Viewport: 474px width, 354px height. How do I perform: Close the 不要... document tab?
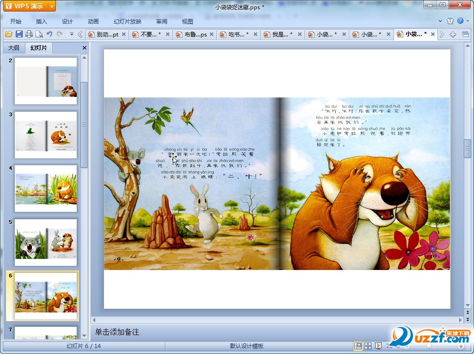click(168, 35)
